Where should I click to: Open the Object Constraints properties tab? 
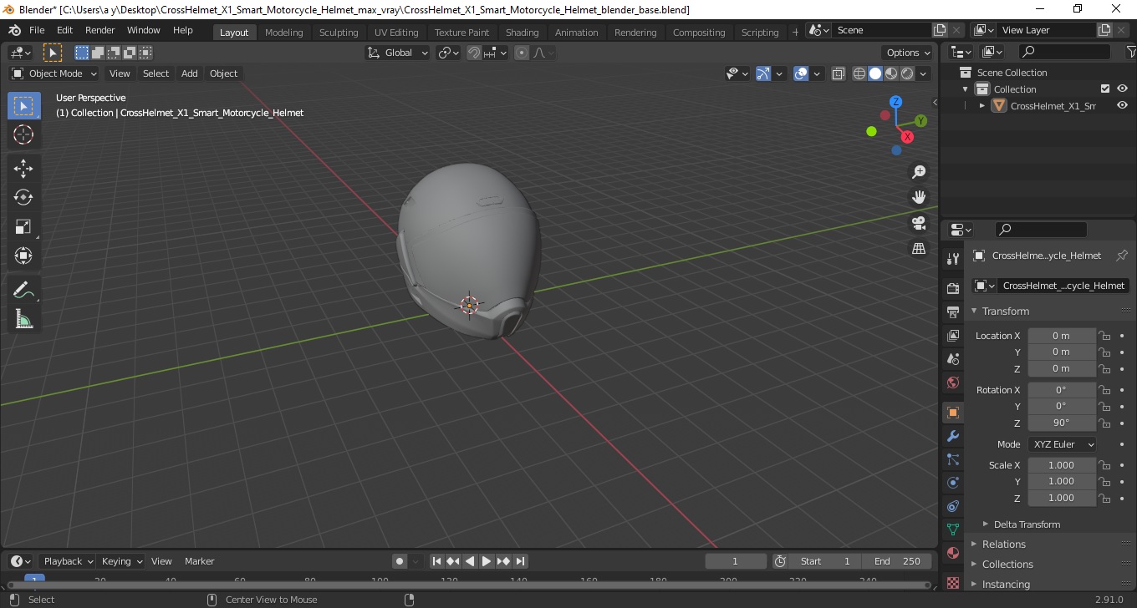[x=952, y=506]
